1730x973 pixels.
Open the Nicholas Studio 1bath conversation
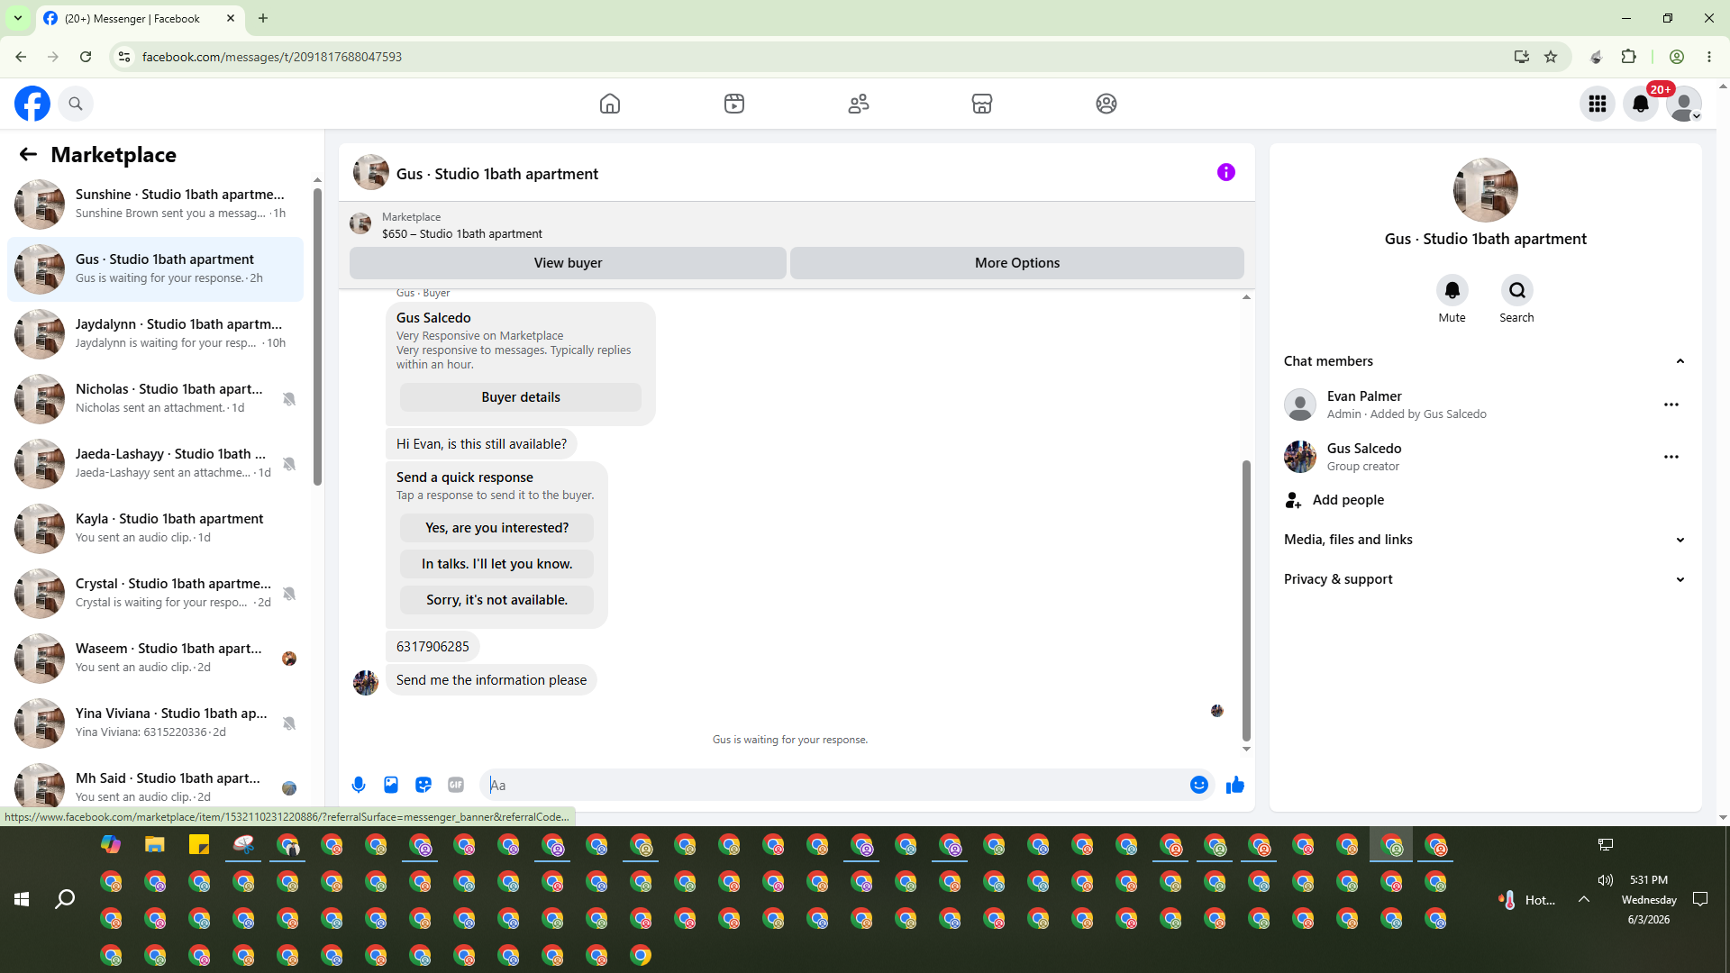tap(155, 399)
